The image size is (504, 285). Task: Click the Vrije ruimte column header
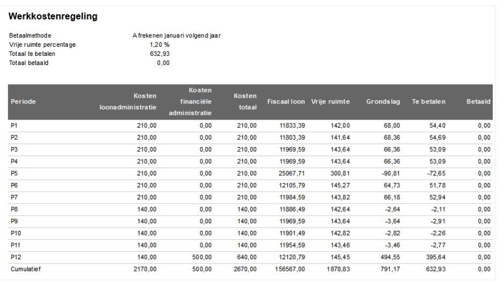tap(330, 101)
